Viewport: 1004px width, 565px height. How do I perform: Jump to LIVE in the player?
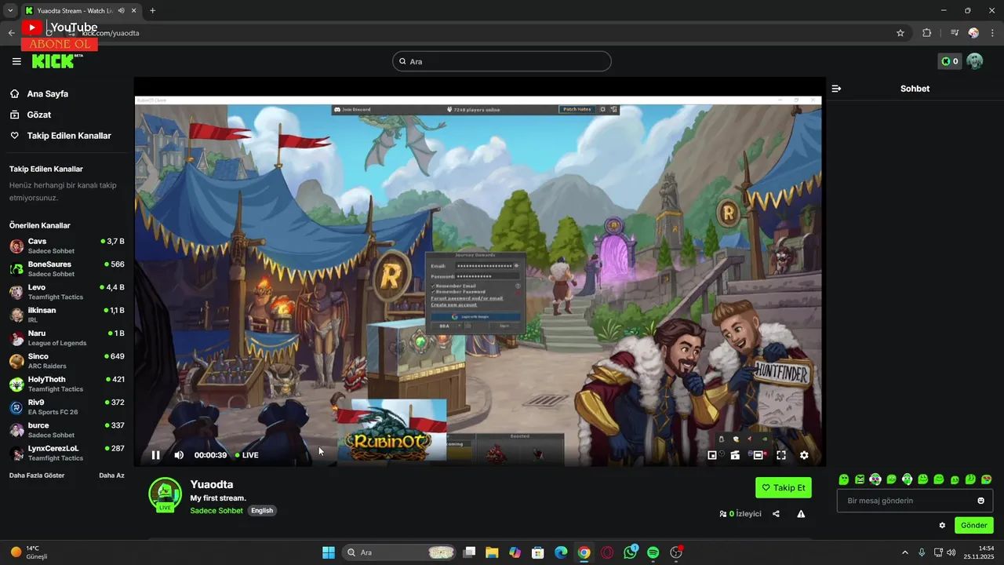tap(247, 455)
